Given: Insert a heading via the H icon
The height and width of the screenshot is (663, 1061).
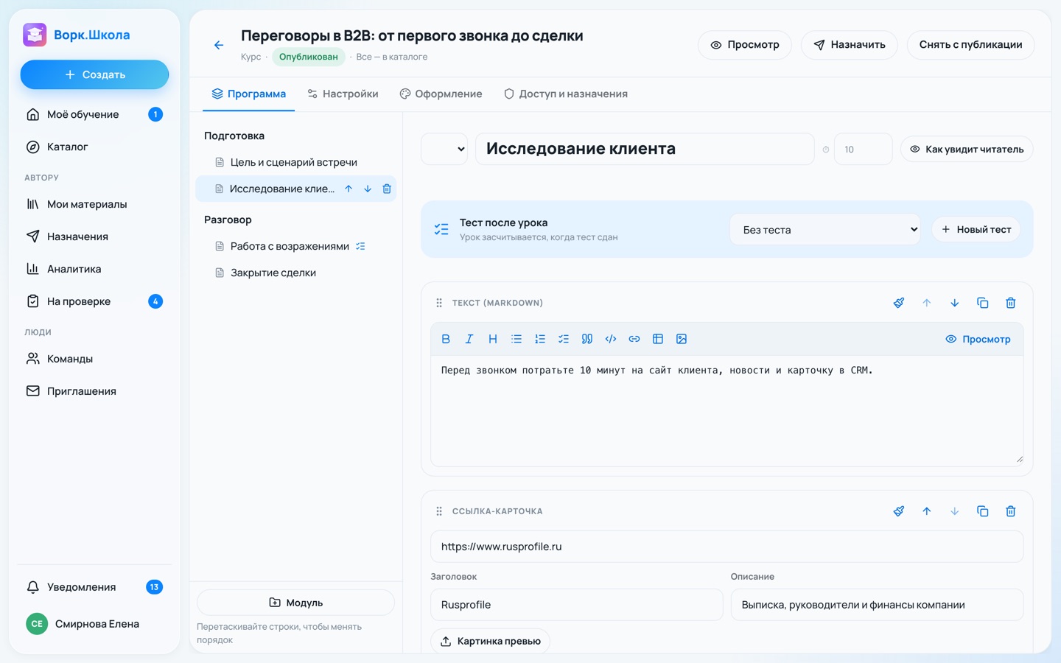Looking at the screenshot, I should click(x=493, y=339).
